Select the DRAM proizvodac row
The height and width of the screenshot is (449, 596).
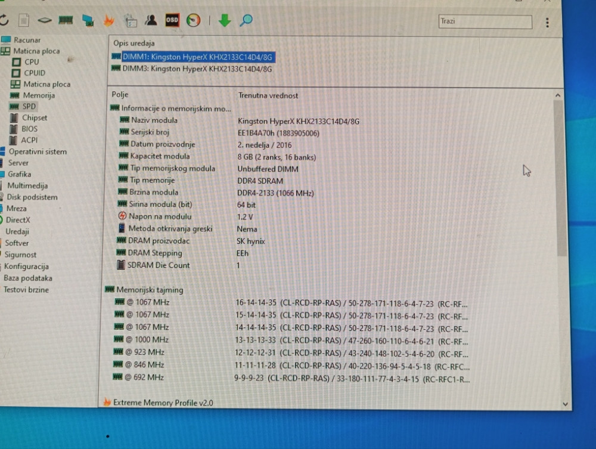[191, 241]
